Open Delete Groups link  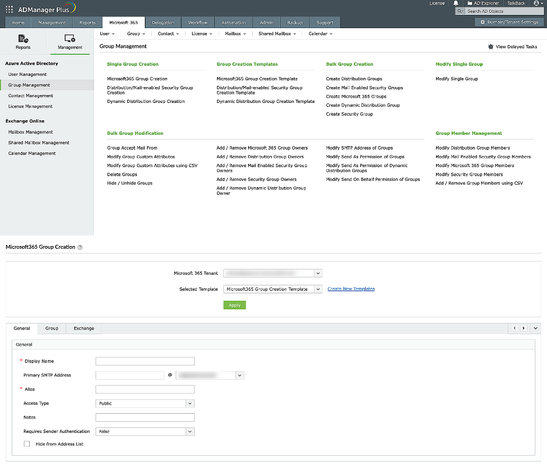(122, 175)
